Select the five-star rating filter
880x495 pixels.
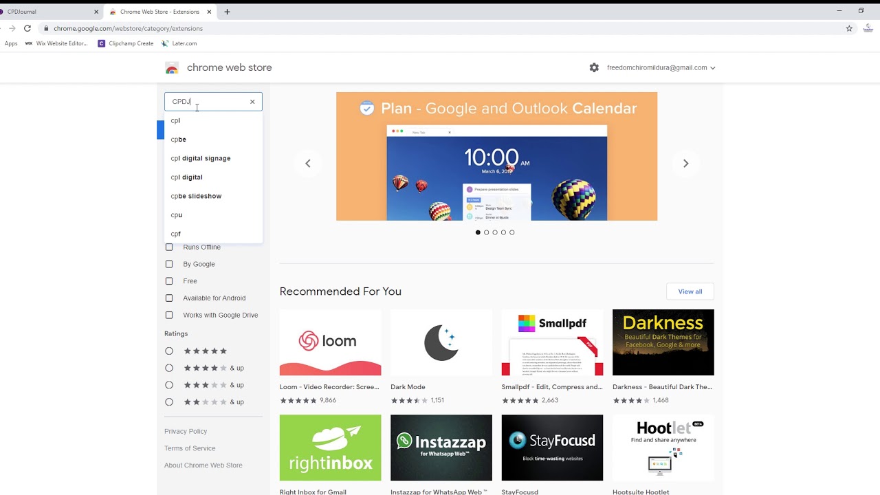(x=169, y=351)
